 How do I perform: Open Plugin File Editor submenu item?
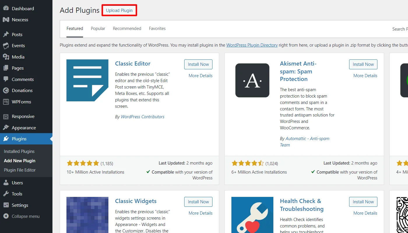(20, 170)
